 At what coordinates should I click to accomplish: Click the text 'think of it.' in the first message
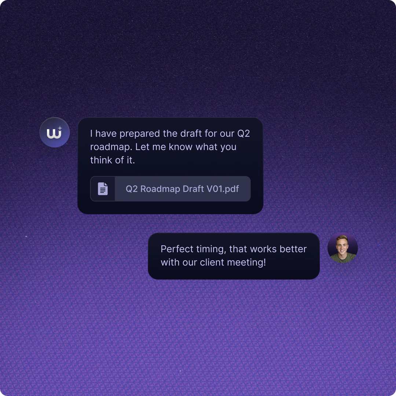click(113, 160)
